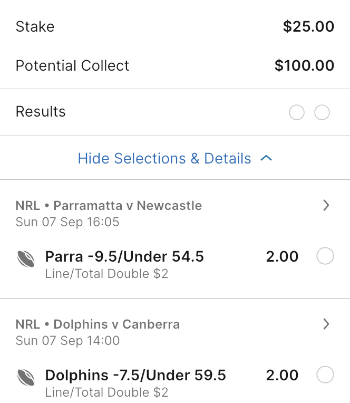
Task: Click the football icon beside Parra selection
Action: click(x=26, y=258)
